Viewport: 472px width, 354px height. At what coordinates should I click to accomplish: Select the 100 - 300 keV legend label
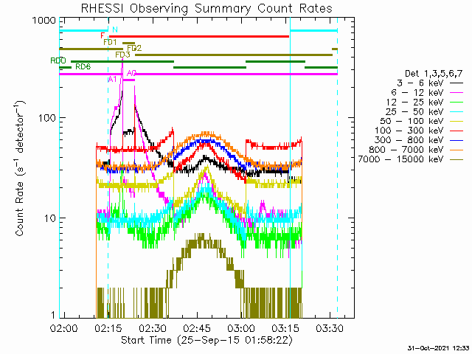409,131
